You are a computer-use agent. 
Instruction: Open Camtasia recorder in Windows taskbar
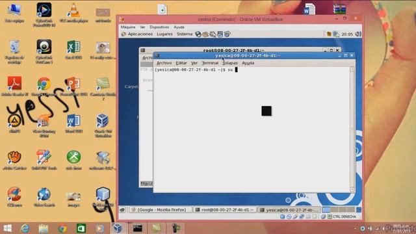(175, 228)
